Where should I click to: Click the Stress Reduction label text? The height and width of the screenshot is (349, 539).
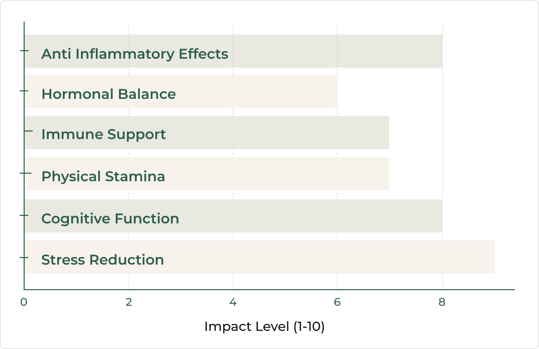(103, 260)
